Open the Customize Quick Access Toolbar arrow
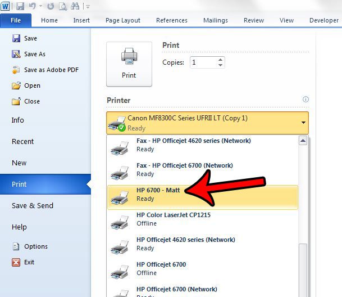 (88, 7)
